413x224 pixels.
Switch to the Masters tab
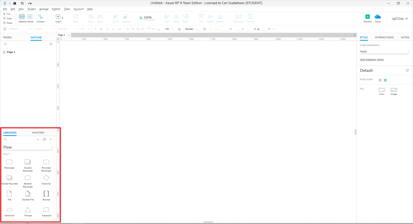(38, 132)
